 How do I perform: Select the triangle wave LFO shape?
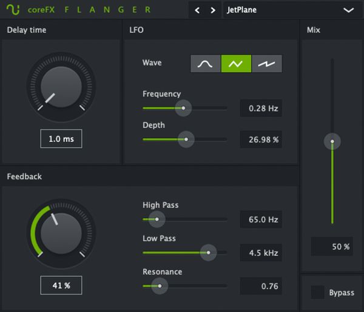tap(236, 64)
